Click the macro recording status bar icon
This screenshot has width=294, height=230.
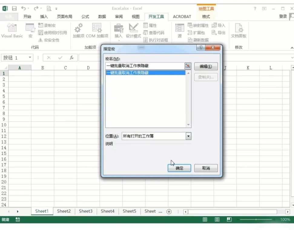click(x=18, y=219)
